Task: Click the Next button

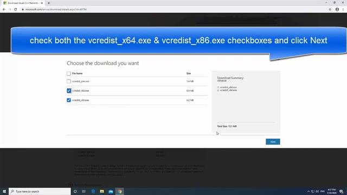Action: [x=273, y=142]
